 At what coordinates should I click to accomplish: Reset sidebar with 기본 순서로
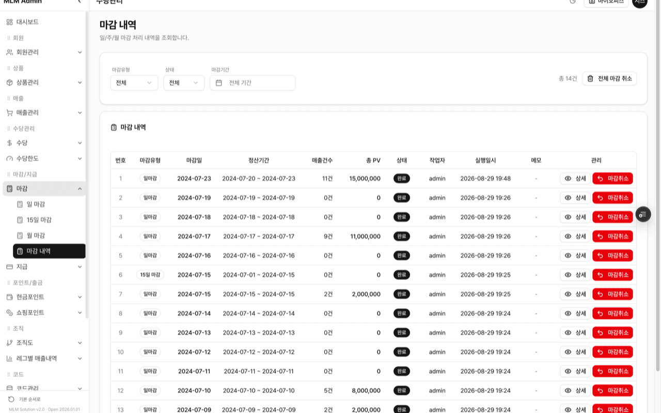(x=25, y=399)
